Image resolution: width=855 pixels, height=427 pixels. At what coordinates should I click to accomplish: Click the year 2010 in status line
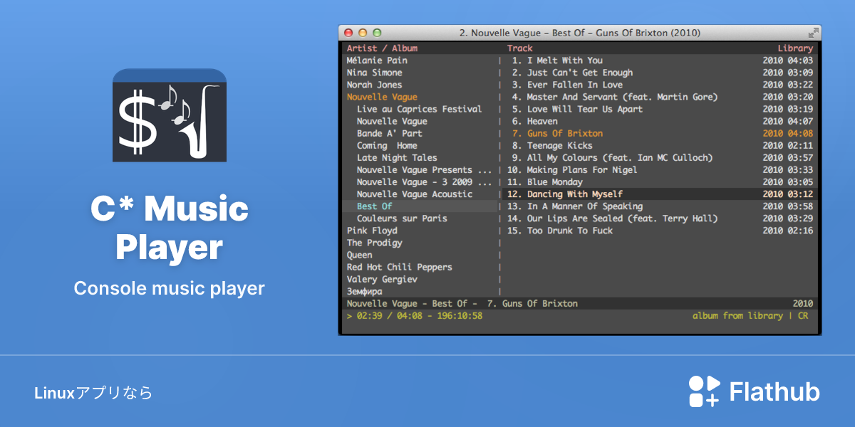(x=803, y=303)
